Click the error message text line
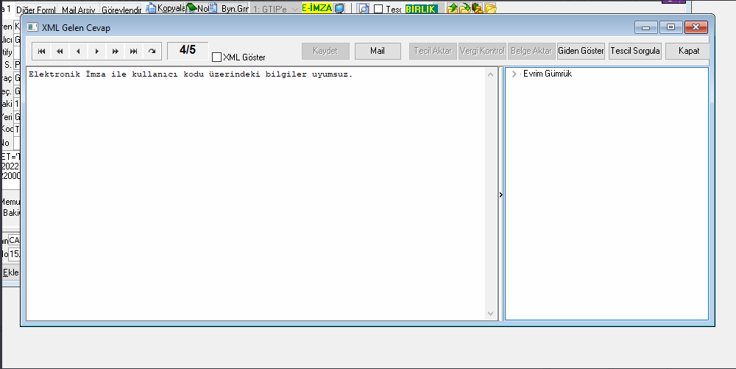 (191, 74)
